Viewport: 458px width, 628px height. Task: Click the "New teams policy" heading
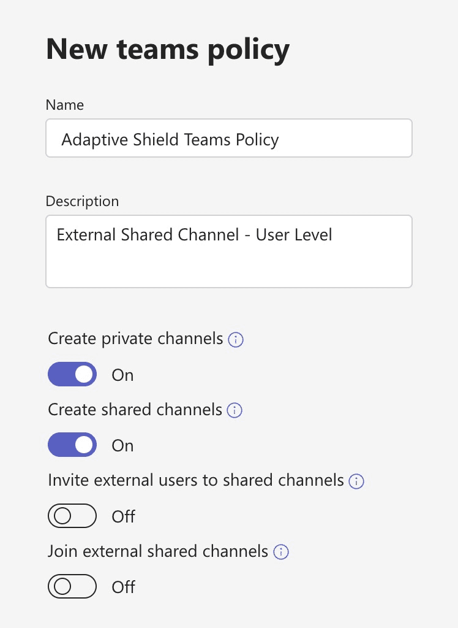(168, 50)
